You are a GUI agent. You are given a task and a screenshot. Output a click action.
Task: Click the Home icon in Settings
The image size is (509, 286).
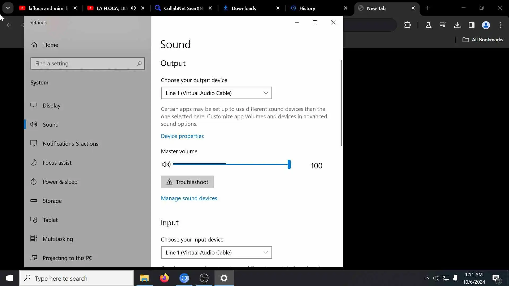click(34, 45)
